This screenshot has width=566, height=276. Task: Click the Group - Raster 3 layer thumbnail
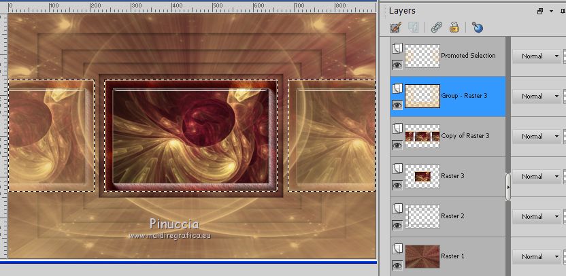pos(422,96)
